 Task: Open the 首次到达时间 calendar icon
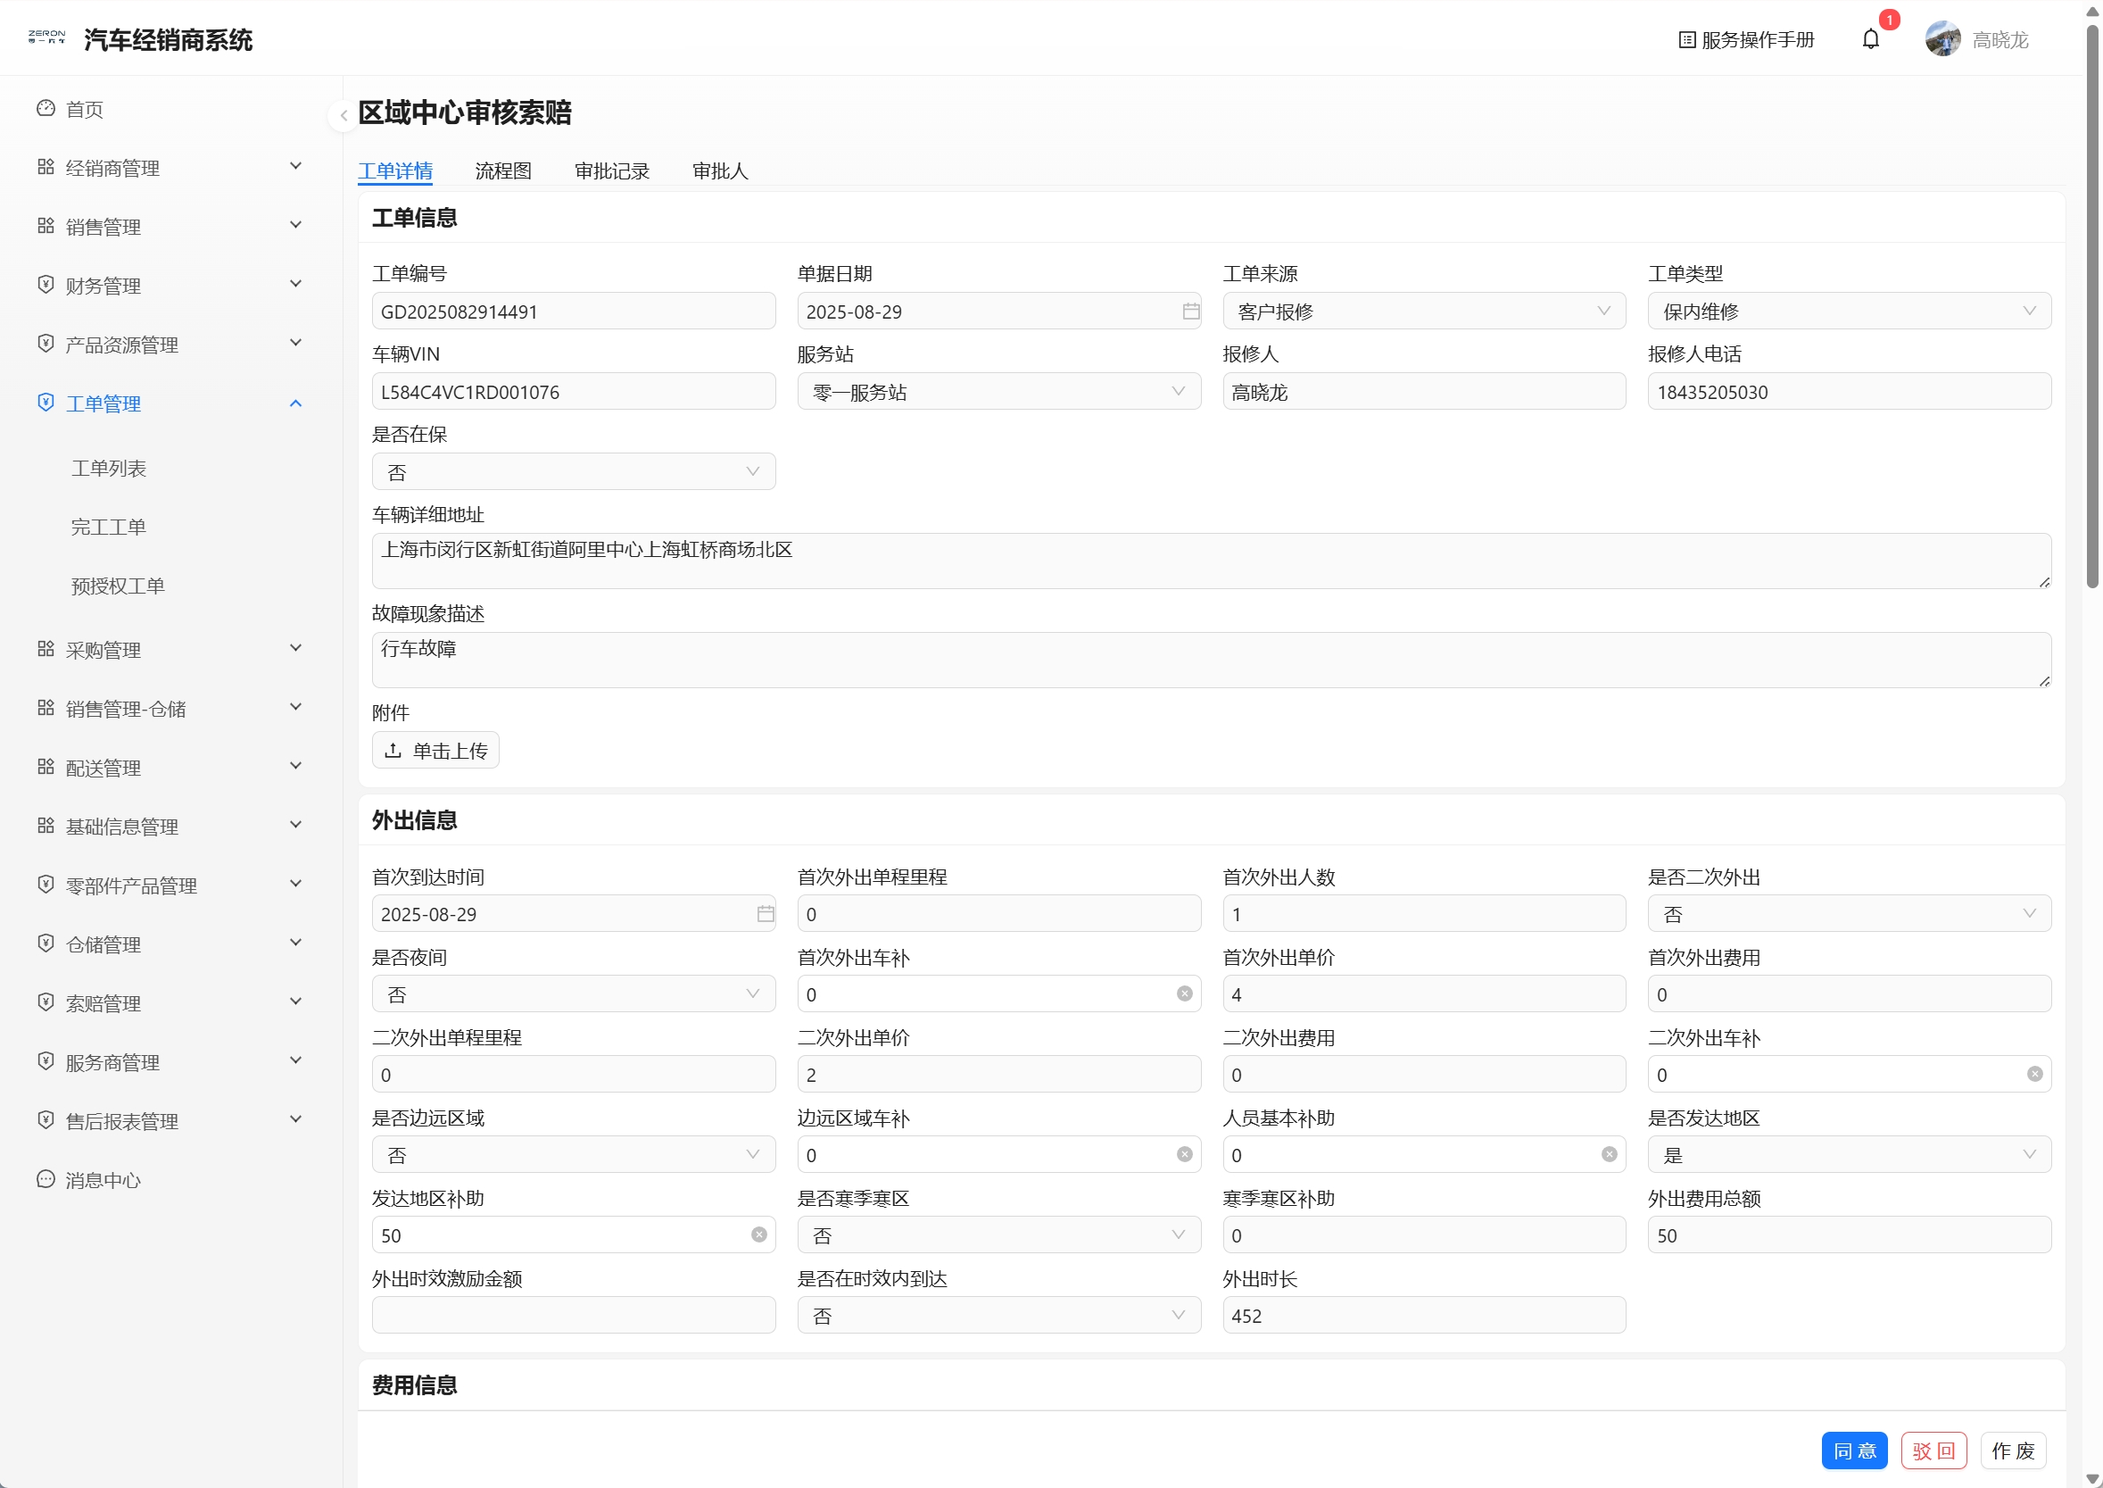766,913
